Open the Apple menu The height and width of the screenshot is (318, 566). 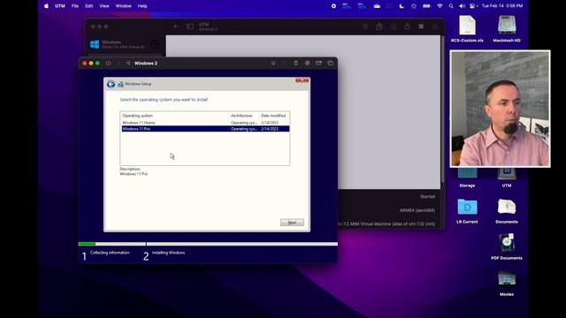(46, 6)
